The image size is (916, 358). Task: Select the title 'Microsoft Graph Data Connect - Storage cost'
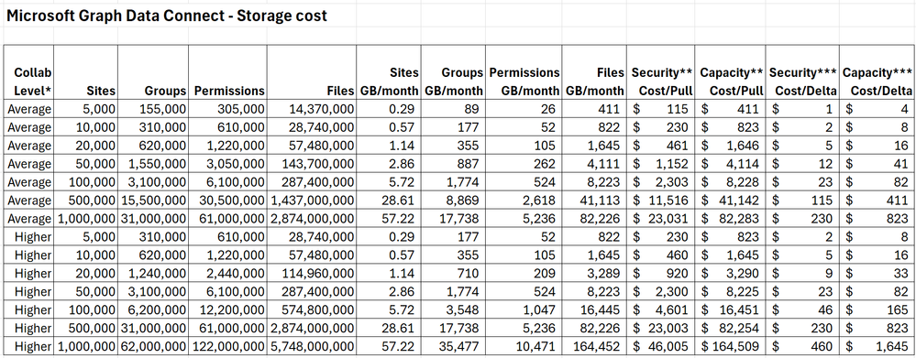pos(167,16)
